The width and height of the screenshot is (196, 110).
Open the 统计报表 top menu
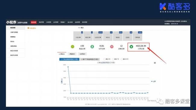click(70, 22)
